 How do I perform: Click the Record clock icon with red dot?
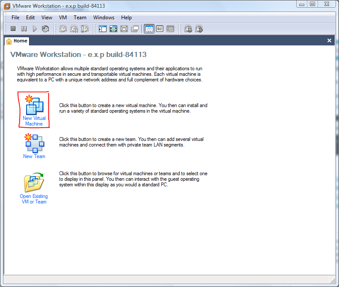188,29
